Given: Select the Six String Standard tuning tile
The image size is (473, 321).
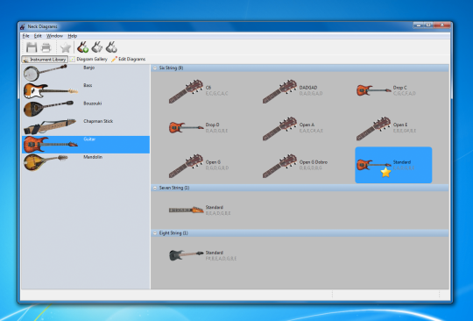Looking at the screenshot, I should [393, 165].
